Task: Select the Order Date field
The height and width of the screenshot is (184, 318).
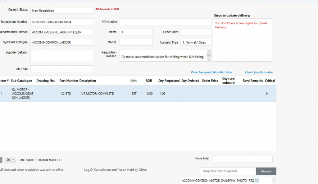Action: (x=196, y=32)
